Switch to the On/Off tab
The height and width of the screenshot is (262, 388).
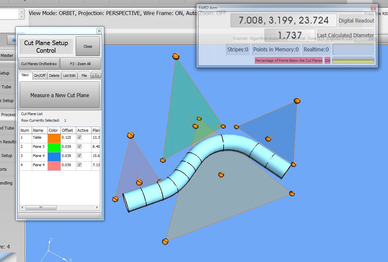point(40,76)
